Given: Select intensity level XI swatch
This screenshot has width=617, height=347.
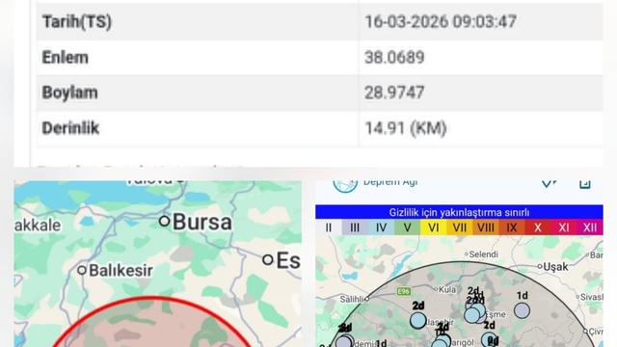Looking at the screenshot, I should coord(564,227).
